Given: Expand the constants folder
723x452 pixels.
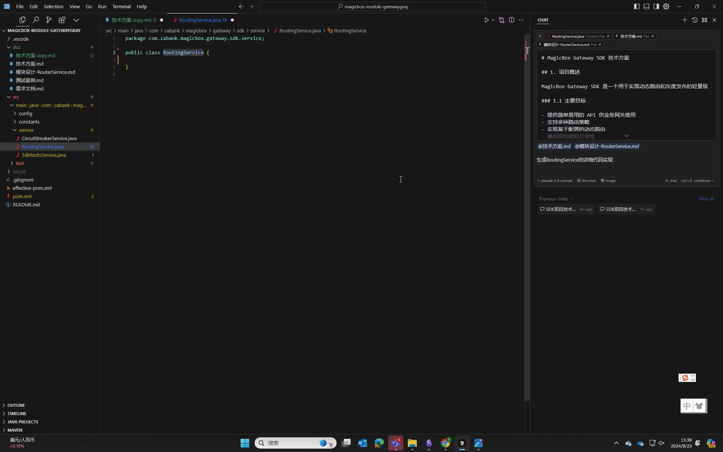Looking at the screenshot, I should point(29,122).
